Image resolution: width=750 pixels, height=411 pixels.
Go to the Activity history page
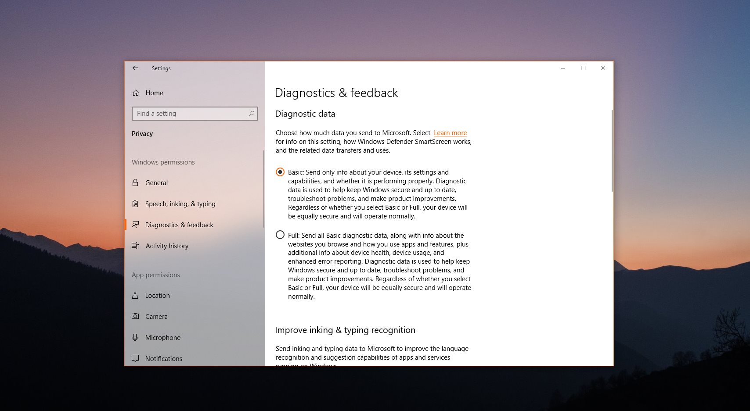167,246
